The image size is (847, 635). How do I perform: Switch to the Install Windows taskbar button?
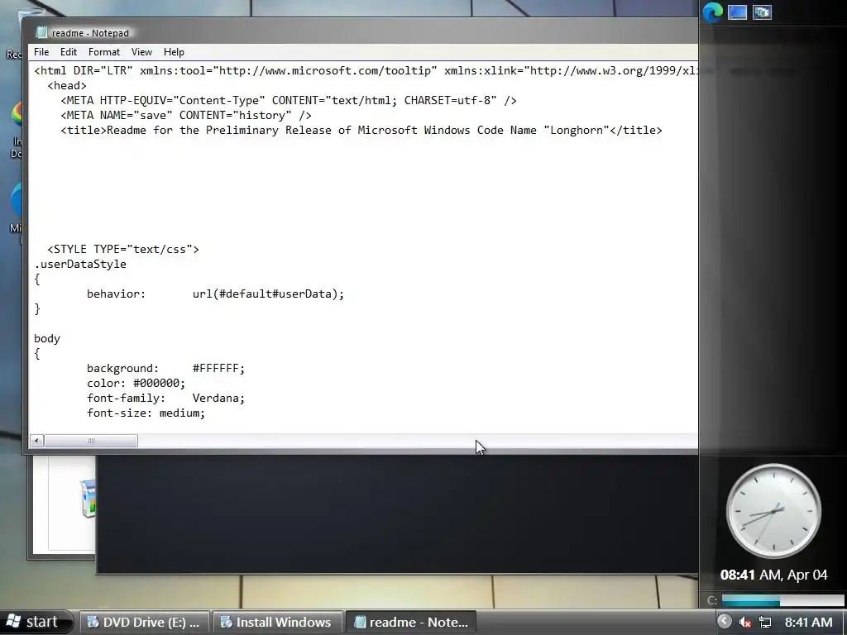click(278, 622)
